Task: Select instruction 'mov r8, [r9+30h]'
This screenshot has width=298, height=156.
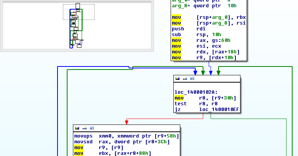Action: pyautogui.click(x=205, y=98)
